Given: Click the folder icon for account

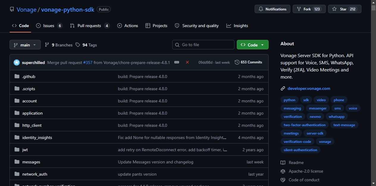Looking at the screenshot, I should point(17,101).
